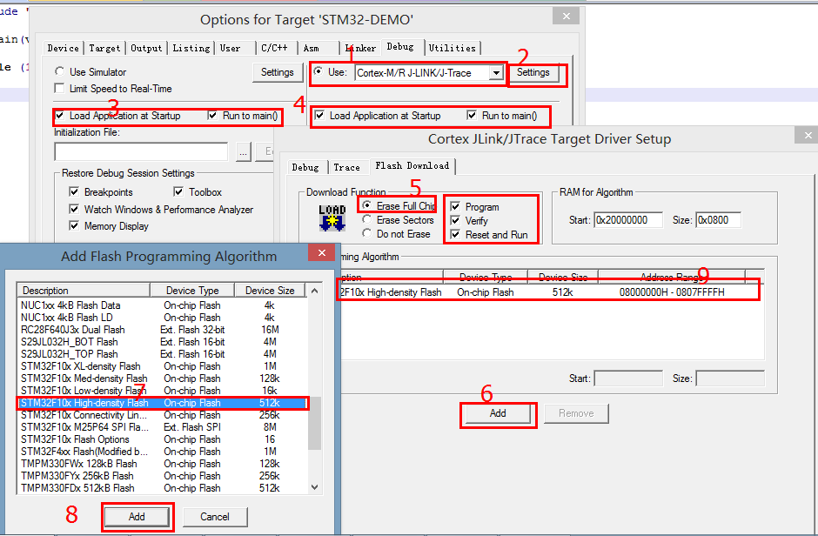Viewport: 818px width, 536px height.
Task: Select RC28F640J3x Dual Flash entry
Action: [162, 330]
